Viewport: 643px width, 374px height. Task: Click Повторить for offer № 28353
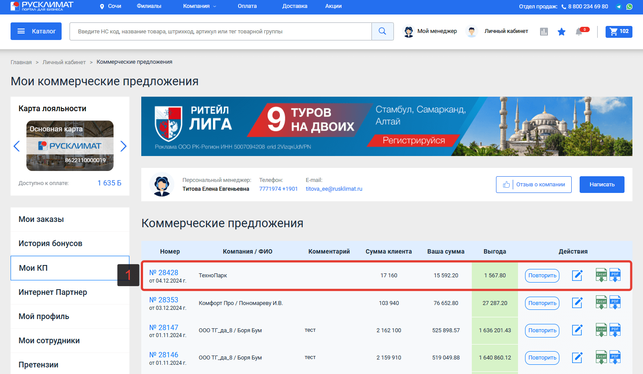[x=542, y=303]
